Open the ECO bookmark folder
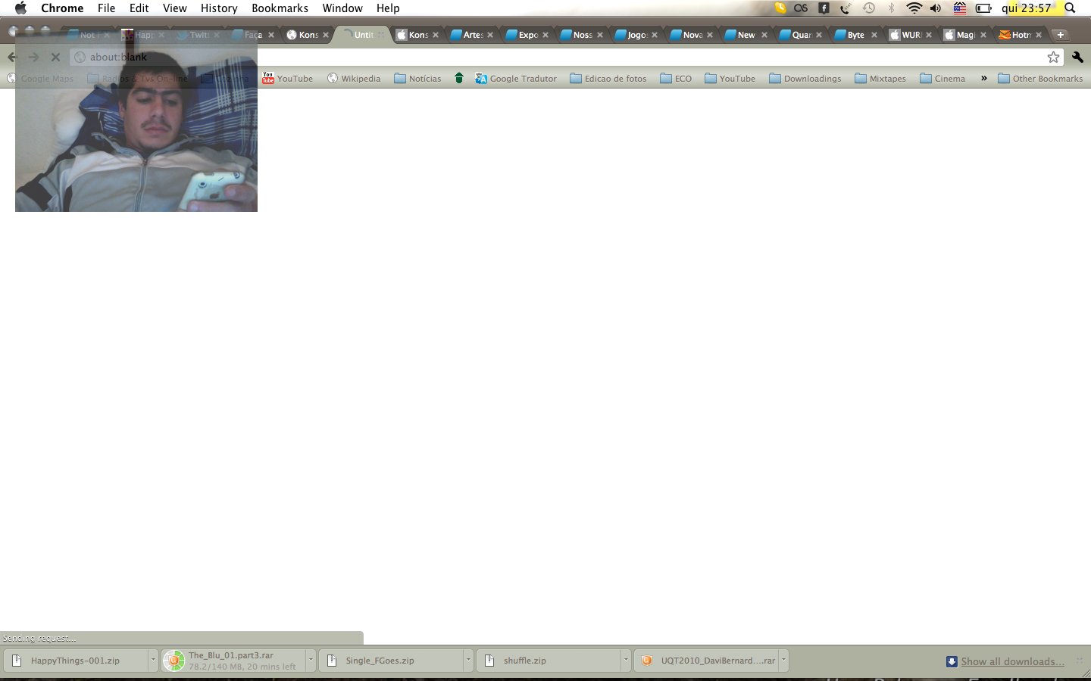The height and width of the screenshot is (681, 1091). tap(676, 78)
